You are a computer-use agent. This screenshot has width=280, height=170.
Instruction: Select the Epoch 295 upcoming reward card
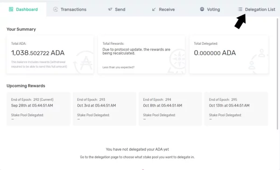(236, 109)
